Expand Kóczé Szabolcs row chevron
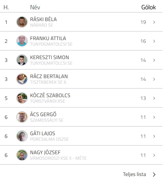The width and height of the screenshot is (164, 177). pyautogui.click(x=154, y=98)
